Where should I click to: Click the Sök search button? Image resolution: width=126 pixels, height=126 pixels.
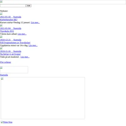[x=29, y=6]
